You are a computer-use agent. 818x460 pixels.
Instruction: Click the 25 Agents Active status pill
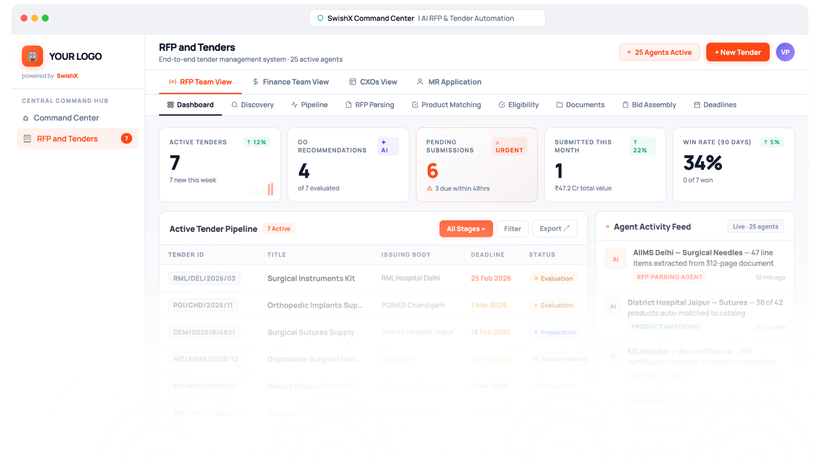click(659, 52)
